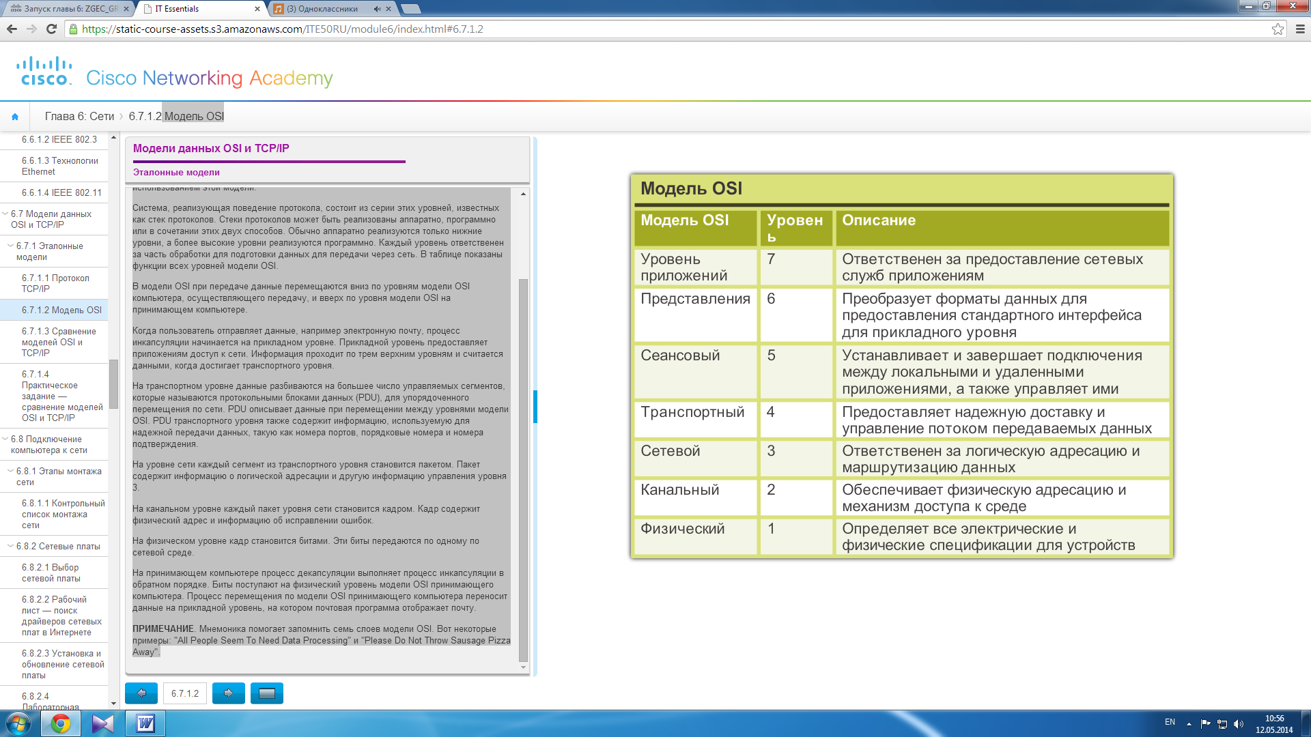Screen dimensions: 1311x737
Task: Open Chrome menu hamburger icon
Action: (1300, 29)
